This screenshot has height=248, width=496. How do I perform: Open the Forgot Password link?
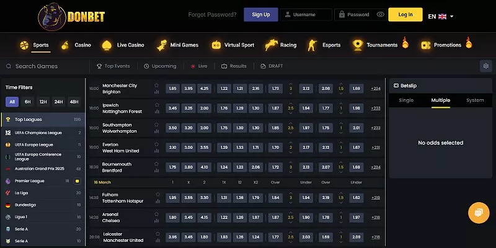[212, 14]
